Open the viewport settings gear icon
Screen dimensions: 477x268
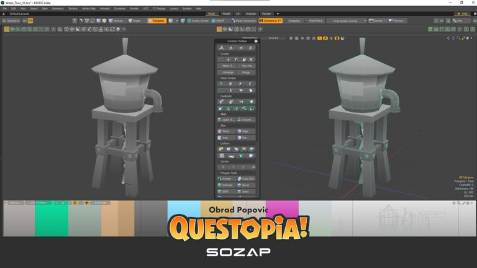468,38
